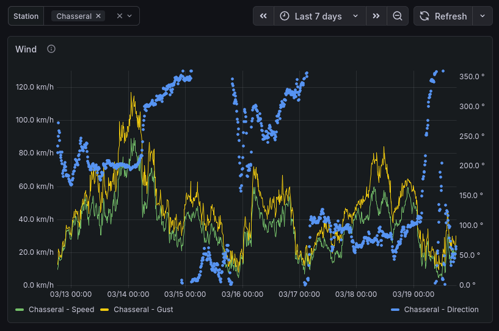Click the Wind panel info icon

pyautogui.click(x=51, y=49)
